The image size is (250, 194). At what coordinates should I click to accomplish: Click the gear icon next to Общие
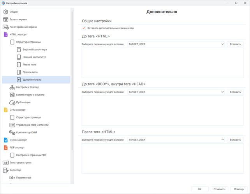coord(5,12)
